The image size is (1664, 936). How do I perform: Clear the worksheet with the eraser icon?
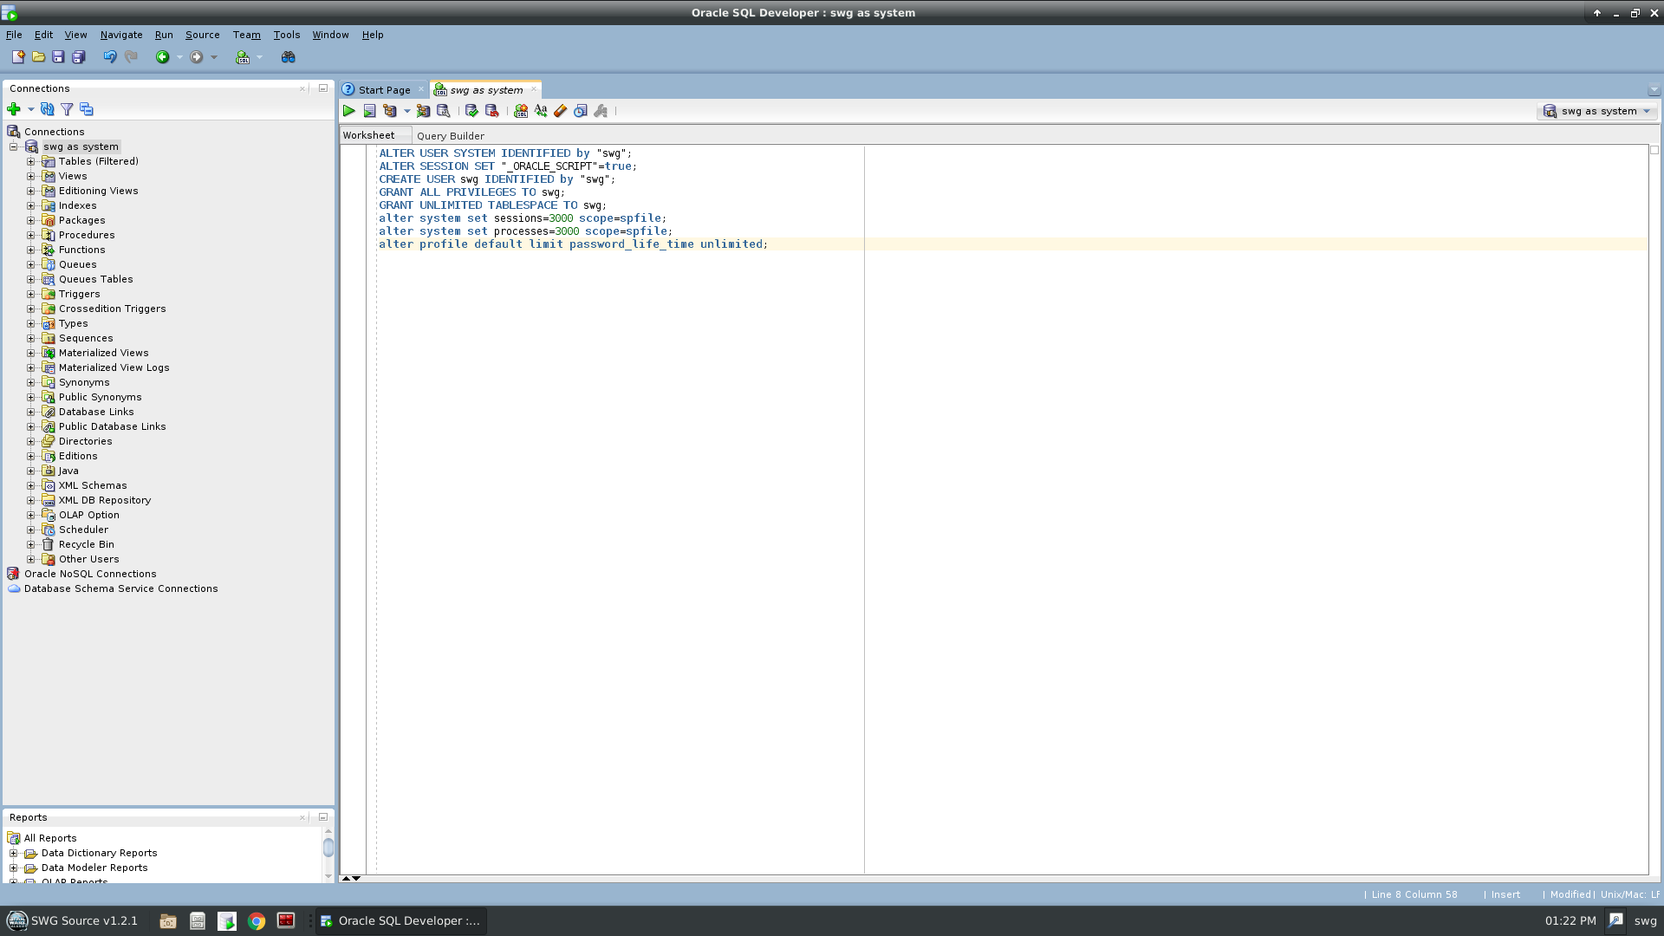(x=561, y=111)
